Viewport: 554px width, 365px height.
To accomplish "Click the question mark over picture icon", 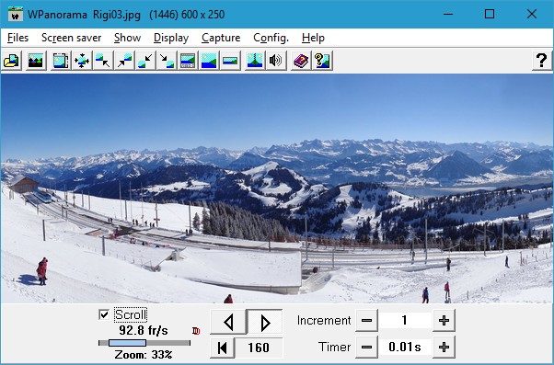I will (x=322, y=61).
